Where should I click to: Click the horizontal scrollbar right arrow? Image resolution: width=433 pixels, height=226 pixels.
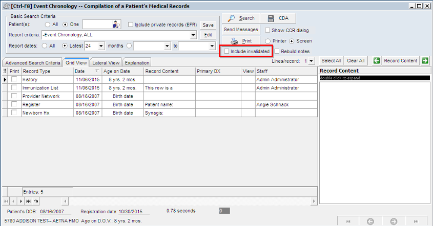314,201
